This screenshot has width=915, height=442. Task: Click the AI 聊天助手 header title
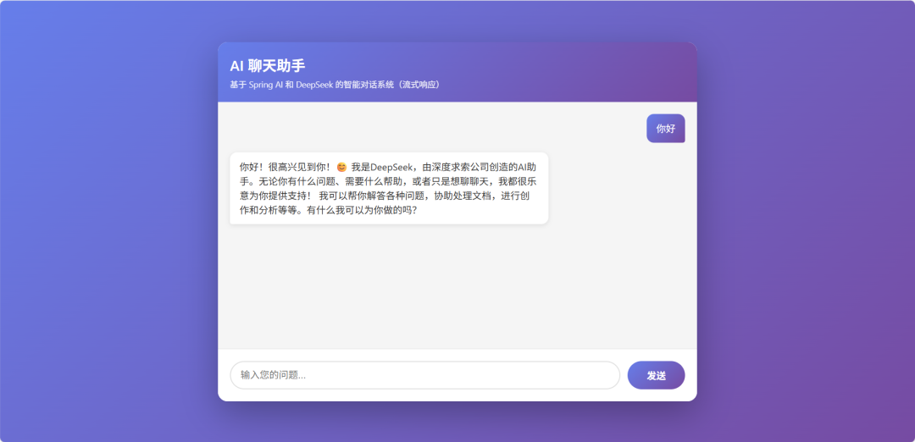click(267, 66)
